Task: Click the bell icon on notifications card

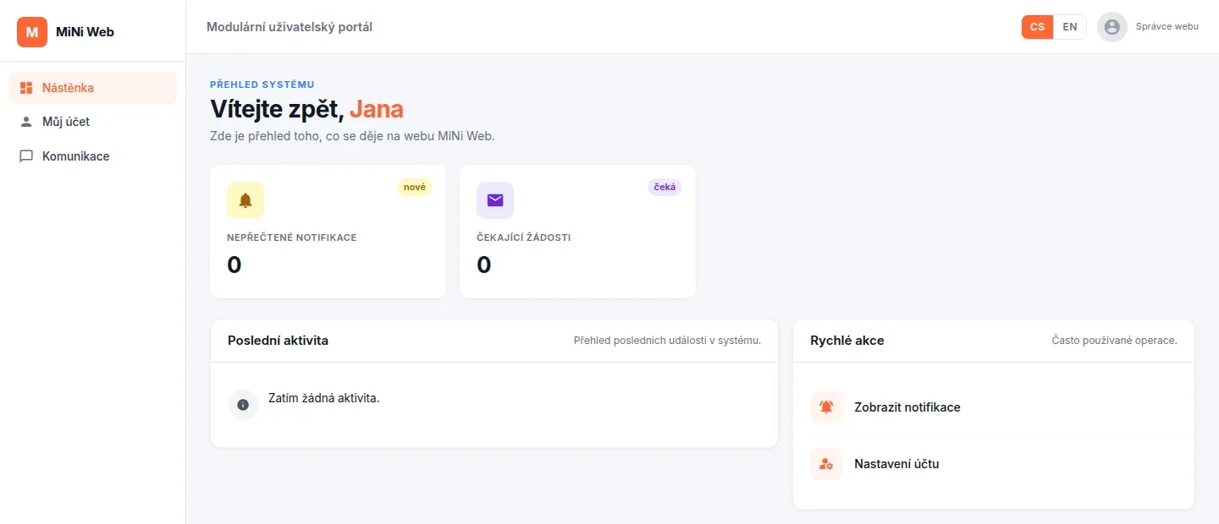Action: [245, 200]
